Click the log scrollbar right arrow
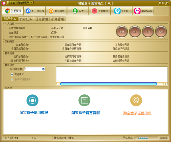 pyautogui.click(x=165, y=84)
